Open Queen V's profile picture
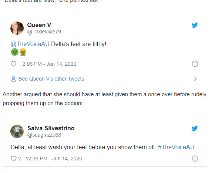Viewport: 215px width, 173px height. 17,28
